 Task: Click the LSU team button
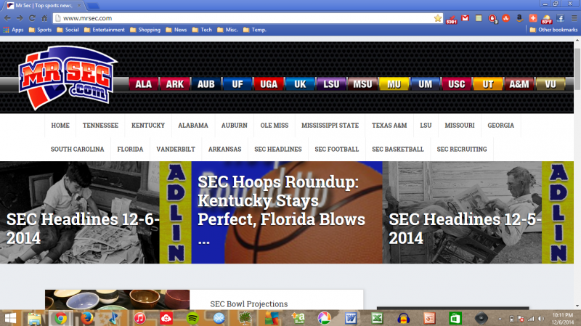(x=331, y=84)
